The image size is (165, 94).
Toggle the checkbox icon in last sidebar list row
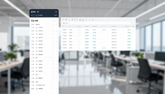click(37, 89)
